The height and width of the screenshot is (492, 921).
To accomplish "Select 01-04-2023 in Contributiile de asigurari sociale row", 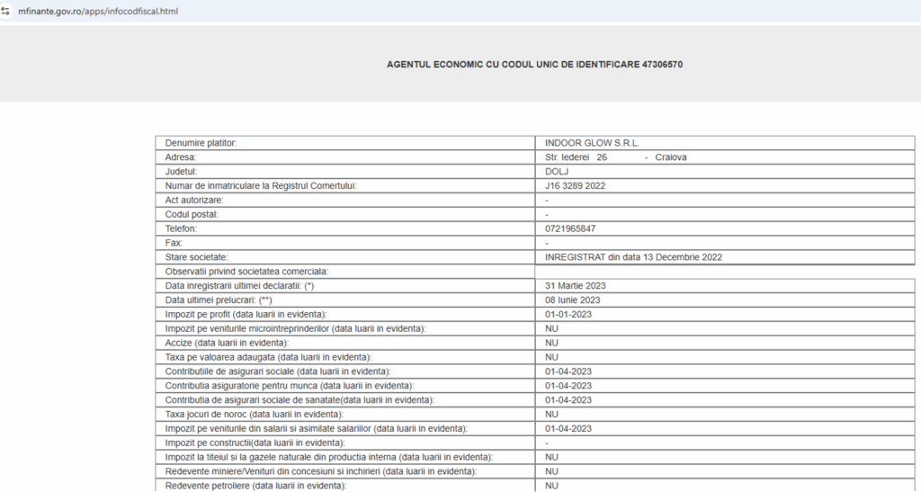I will [x=568, y=371].
